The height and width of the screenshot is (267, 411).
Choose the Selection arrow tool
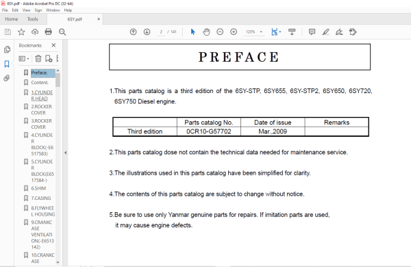(193, 32)
